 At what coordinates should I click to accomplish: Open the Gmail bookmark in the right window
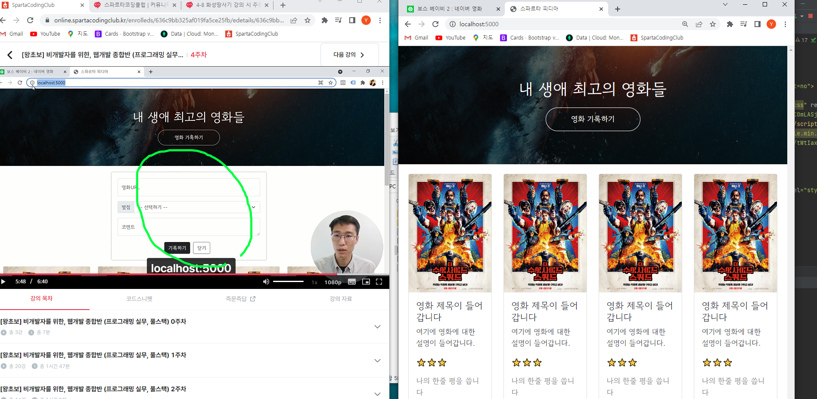(x=416, y=37)
